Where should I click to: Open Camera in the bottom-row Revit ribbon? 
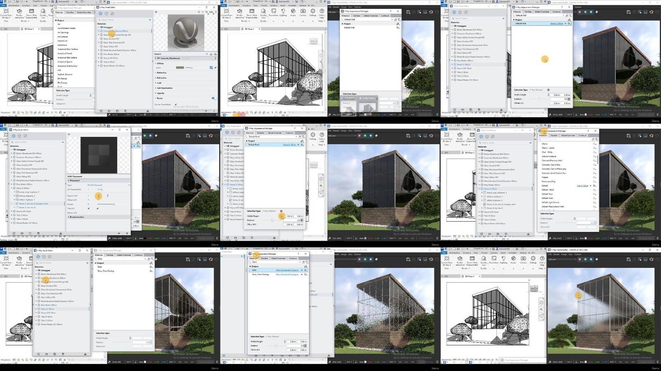pos(523,261)
